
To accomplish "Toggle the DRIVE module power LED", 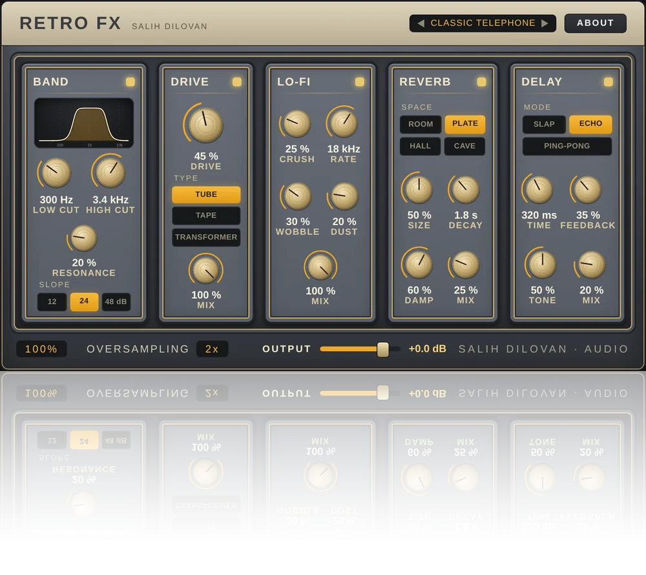I will coord(237,82).
